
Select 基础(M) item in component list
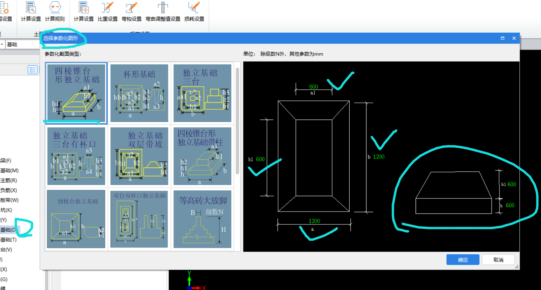9,170
